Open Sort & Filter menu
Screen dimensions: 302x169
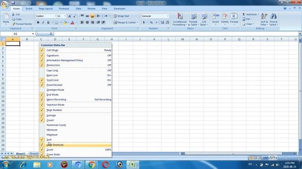click(x=264, y=19)
